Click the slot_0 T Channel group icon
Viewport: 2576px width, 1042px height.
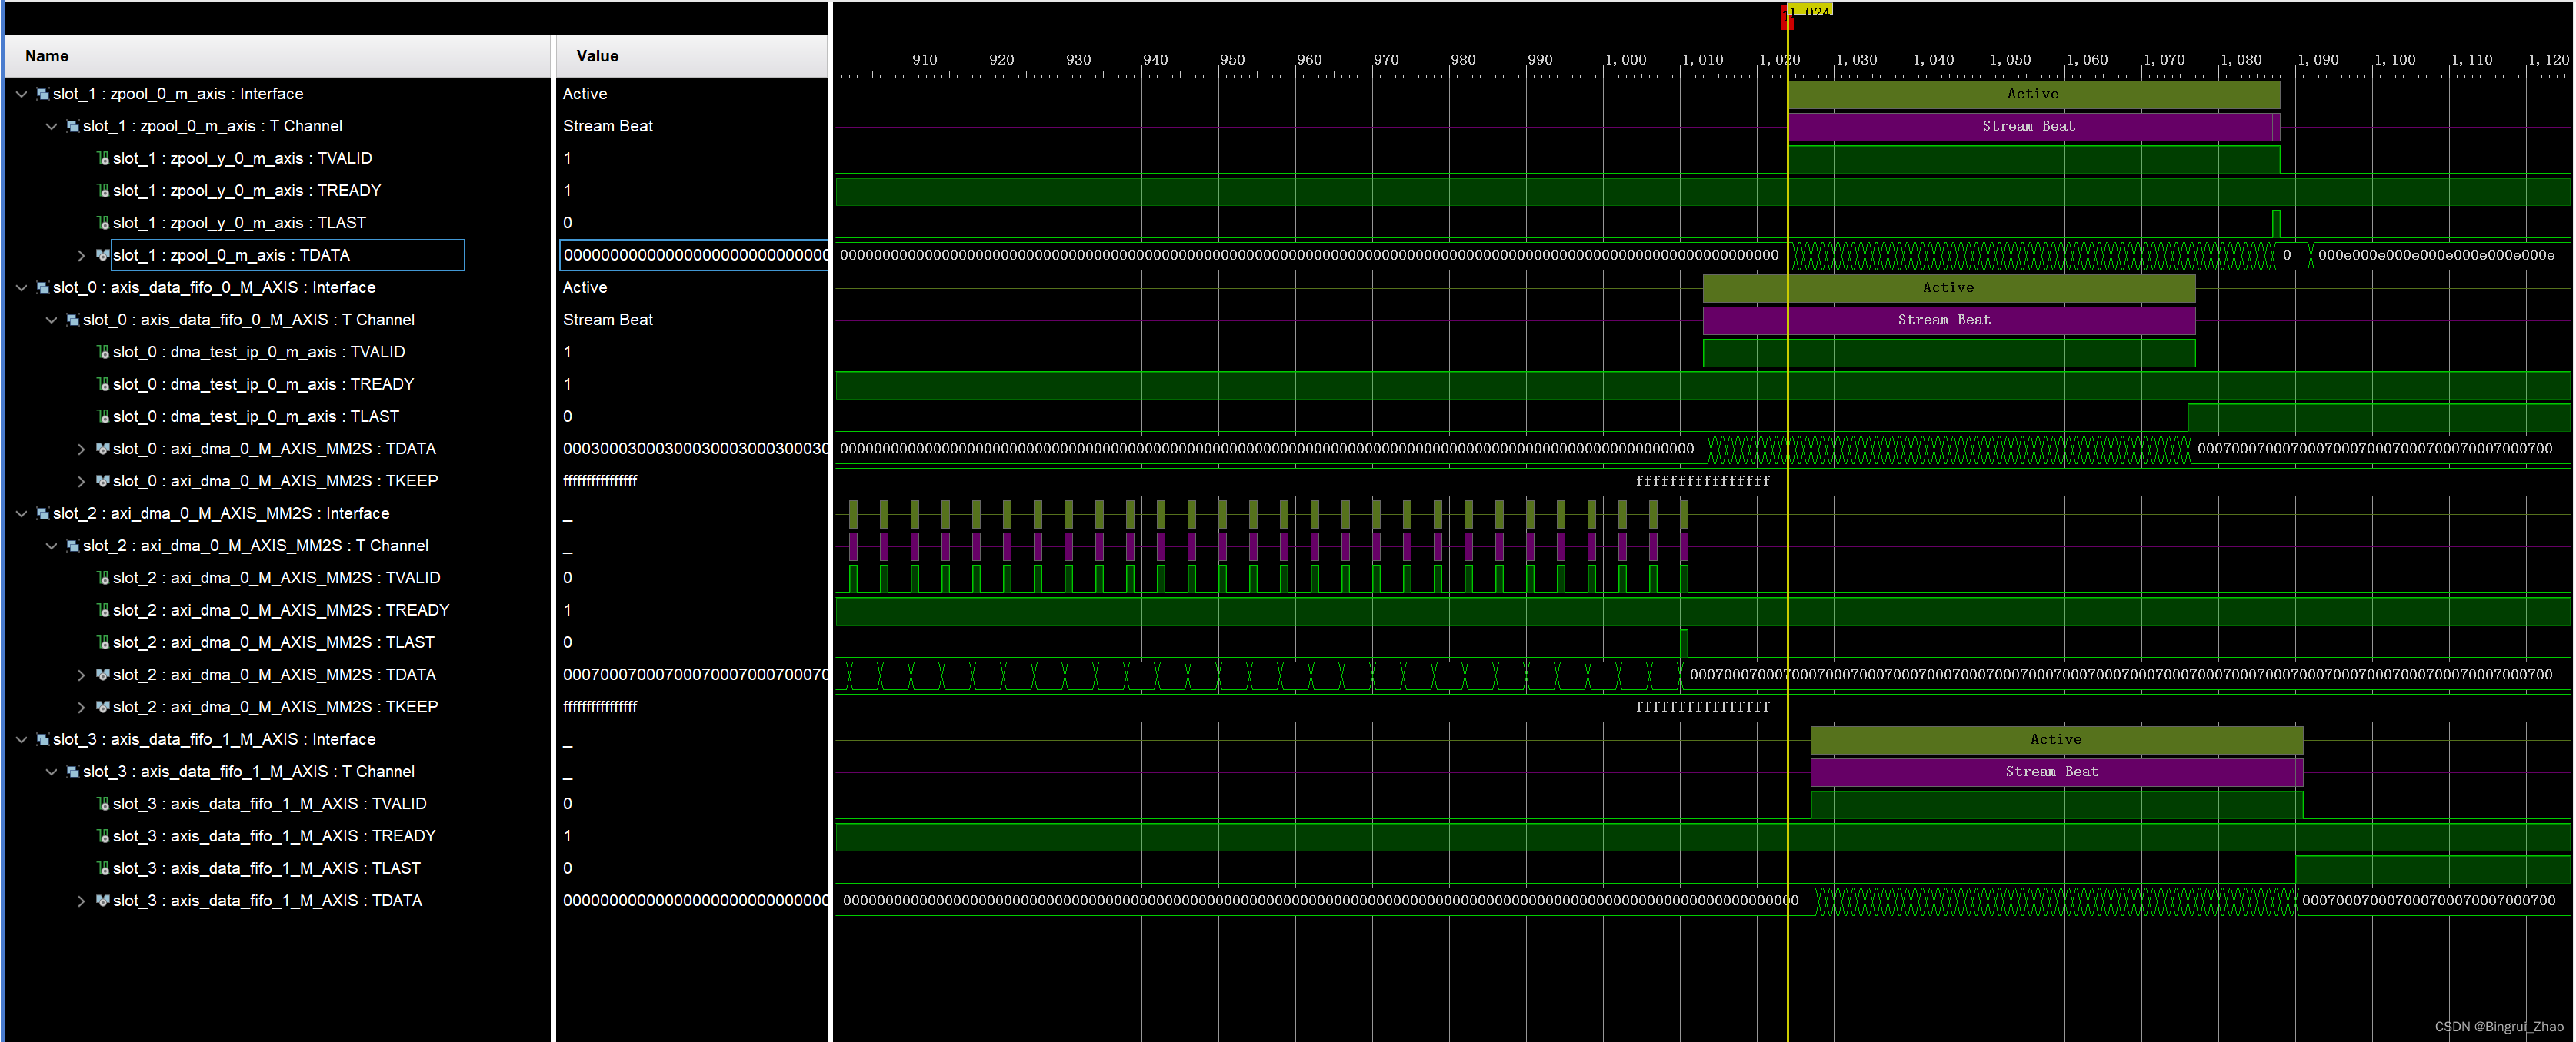[x=72, y=320]
